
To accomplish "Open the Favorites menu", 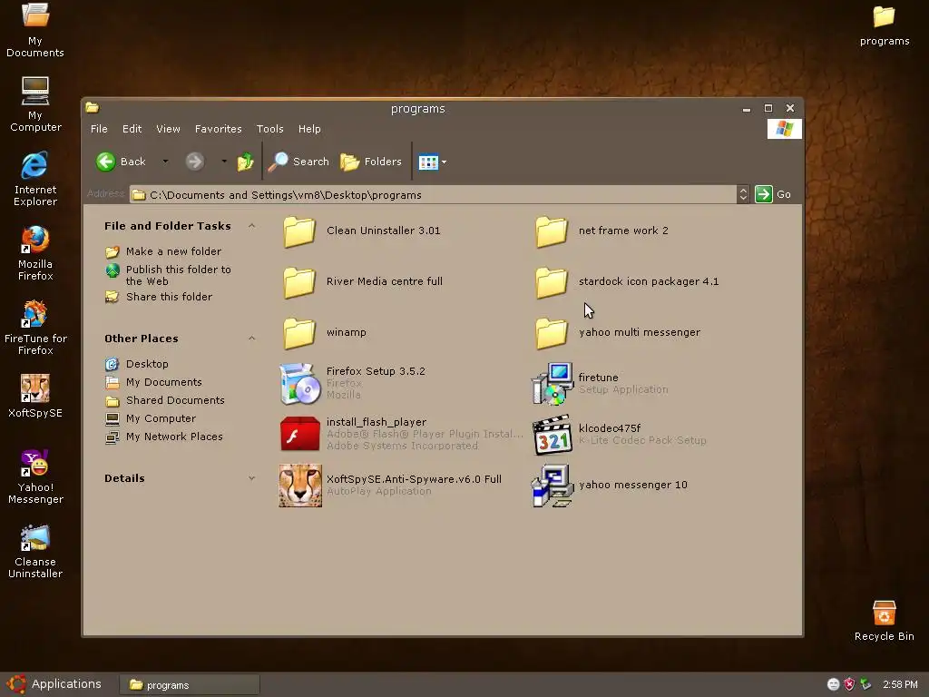I will click(218, 129).
